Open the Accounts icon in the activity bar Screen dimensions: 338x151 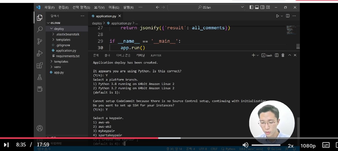[40, 128]
